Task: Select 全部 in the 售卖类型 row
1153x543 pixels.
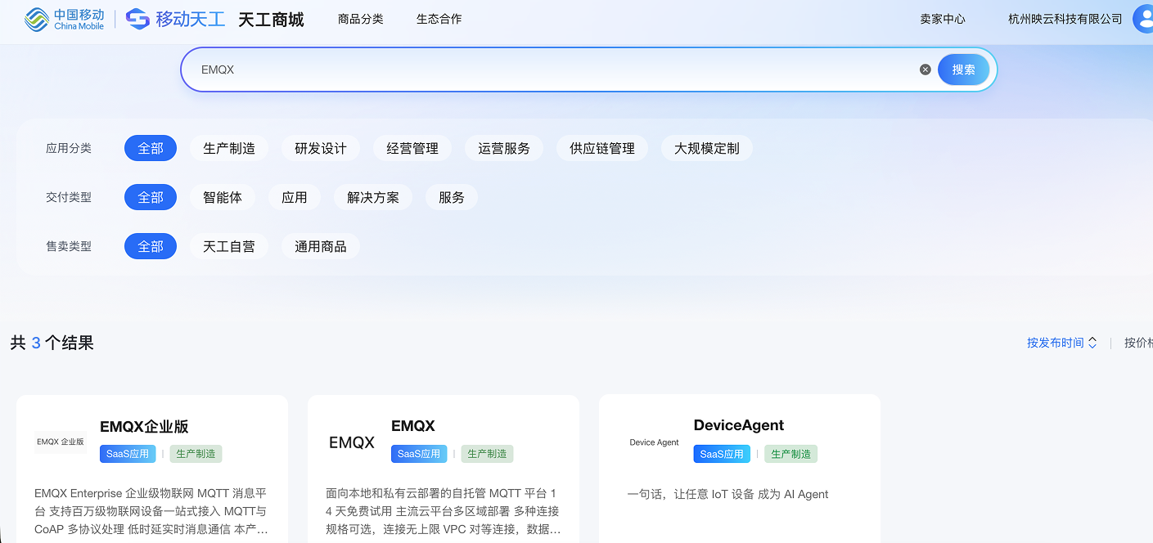Action: coord(151,246)
